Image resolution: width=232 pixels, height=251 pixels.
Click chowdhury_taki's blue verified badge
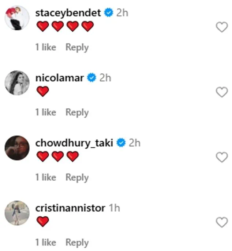point(121,143)
